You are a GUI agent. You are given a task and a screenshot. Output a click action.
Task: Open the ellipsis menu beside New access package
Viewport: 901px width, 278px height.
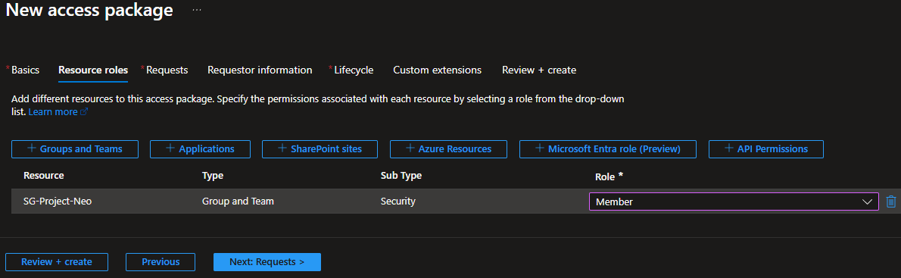click(197, 11)
